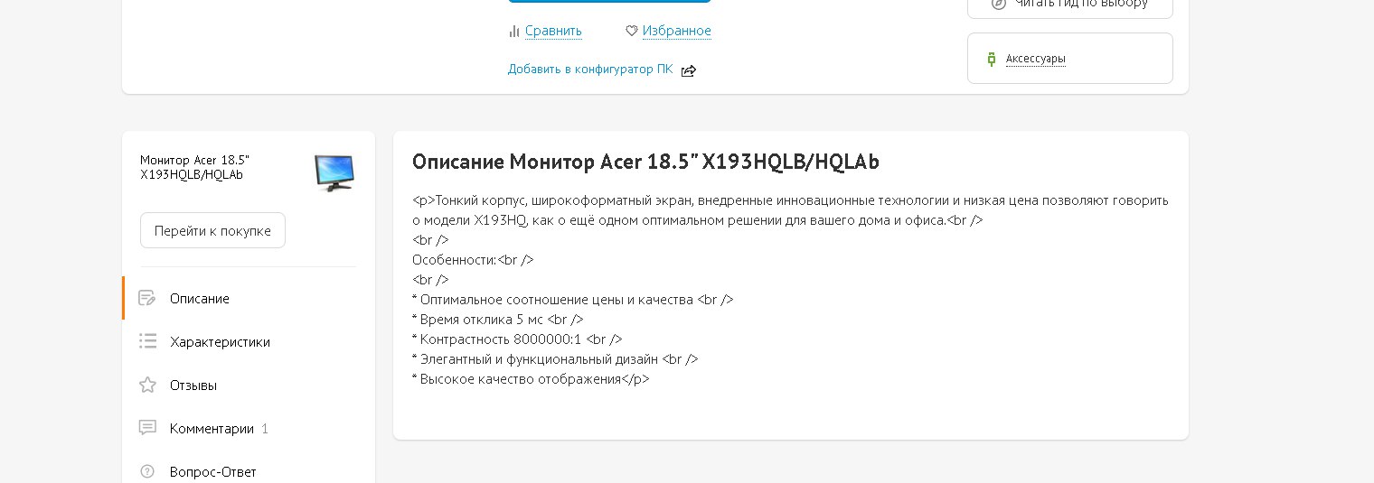Image resolution: width=1374 pixels, height=483 pixels.
Task: Click the green accessories plug icon
Action: pyautogui.click(x=992, y=59)
